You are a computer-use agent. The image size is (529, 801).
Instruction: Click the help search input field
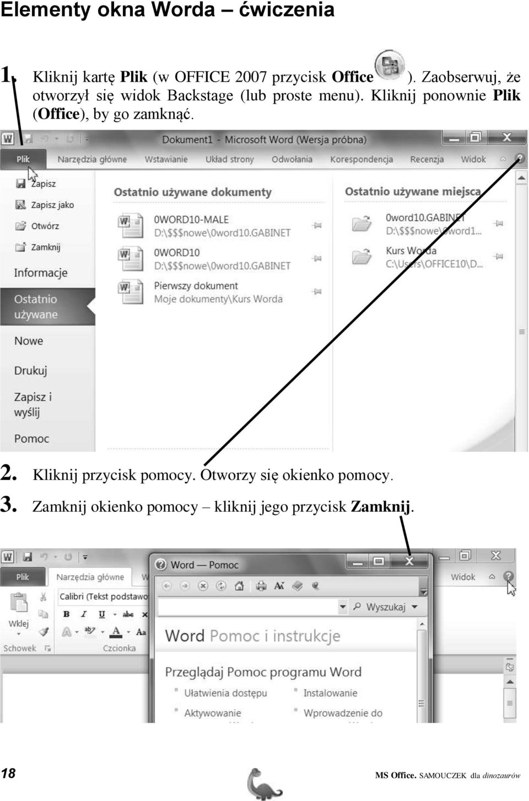pyautogui.click(x=248, y=607)
